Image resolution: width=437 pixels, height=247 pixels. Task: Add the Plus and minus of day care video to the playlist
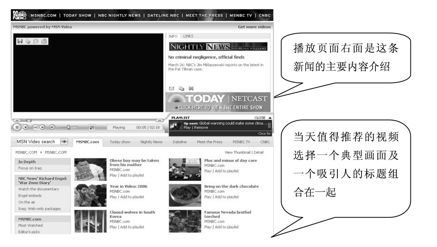(x=227, y=171)
